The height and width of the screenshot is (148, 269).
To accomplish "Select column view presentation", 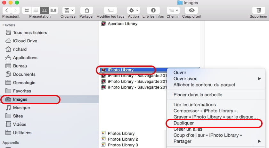I will pyautogui.click(x=45, y=10).
